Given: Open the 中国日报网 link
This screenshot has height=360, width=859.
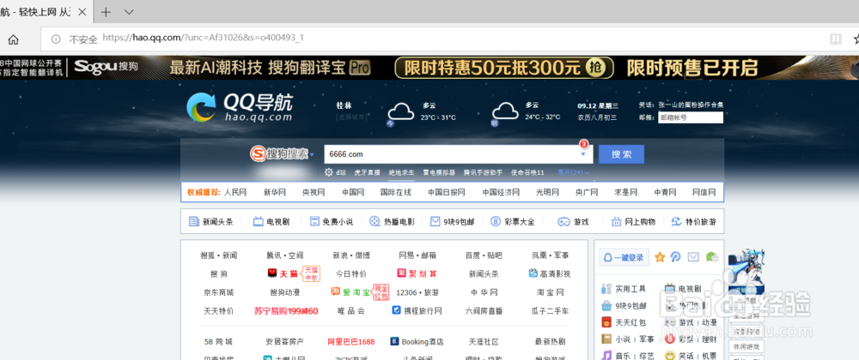Looking at the screenshot, I should [447, 192].
